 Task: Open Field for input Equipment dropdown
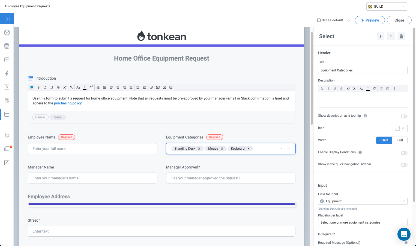(x=363, y=201)
